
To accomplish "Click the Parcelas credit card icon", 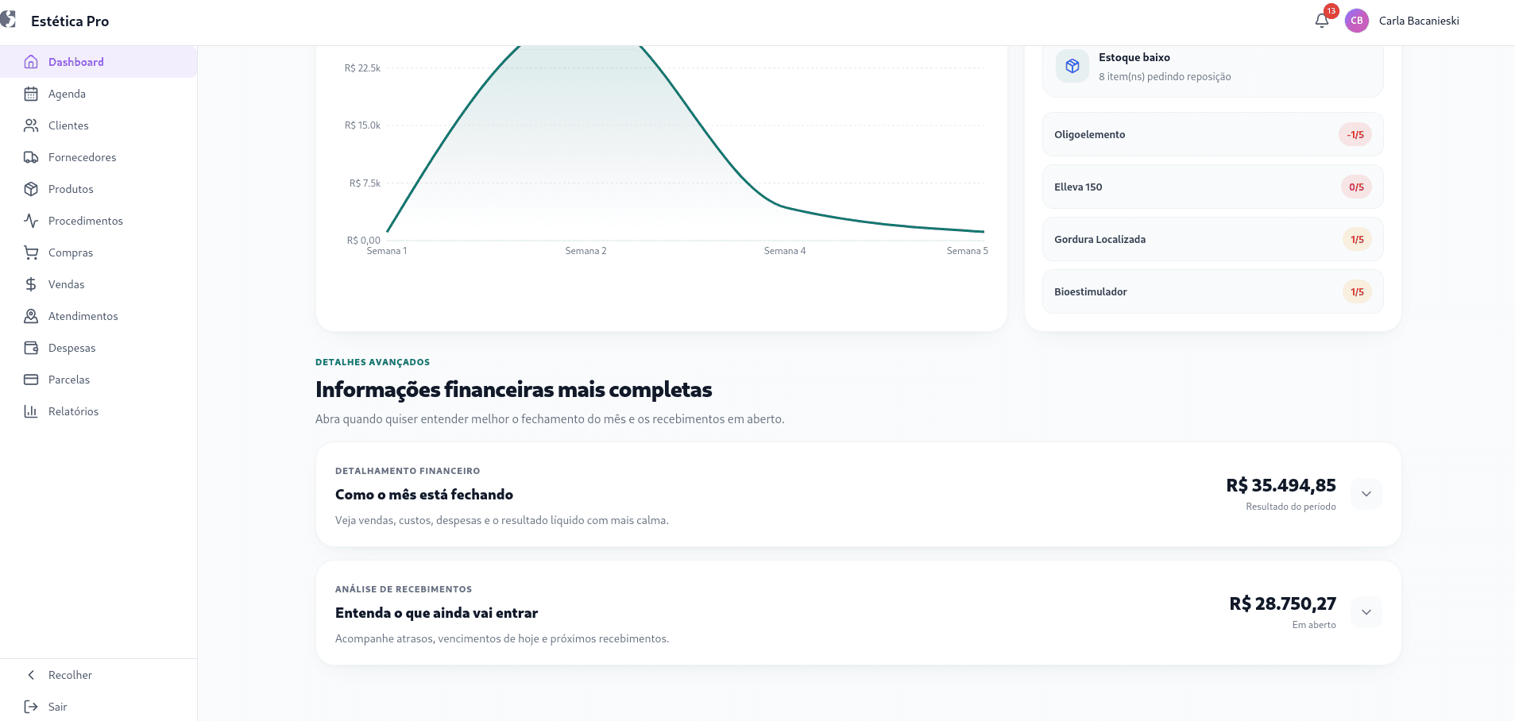I will pos(31,380).
